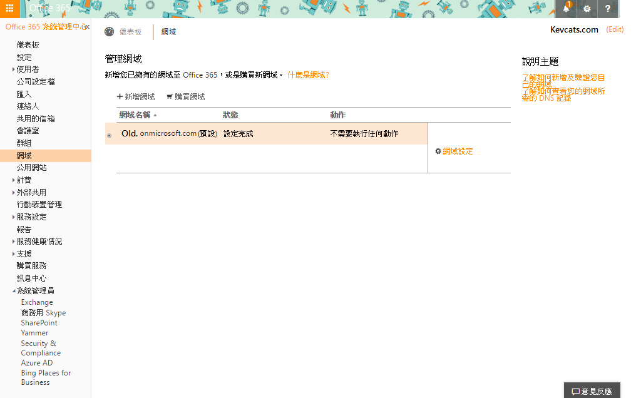Open help topic on viewing DNS records
The height and width of the screenshot is (398, 641).
pos(563,94)
